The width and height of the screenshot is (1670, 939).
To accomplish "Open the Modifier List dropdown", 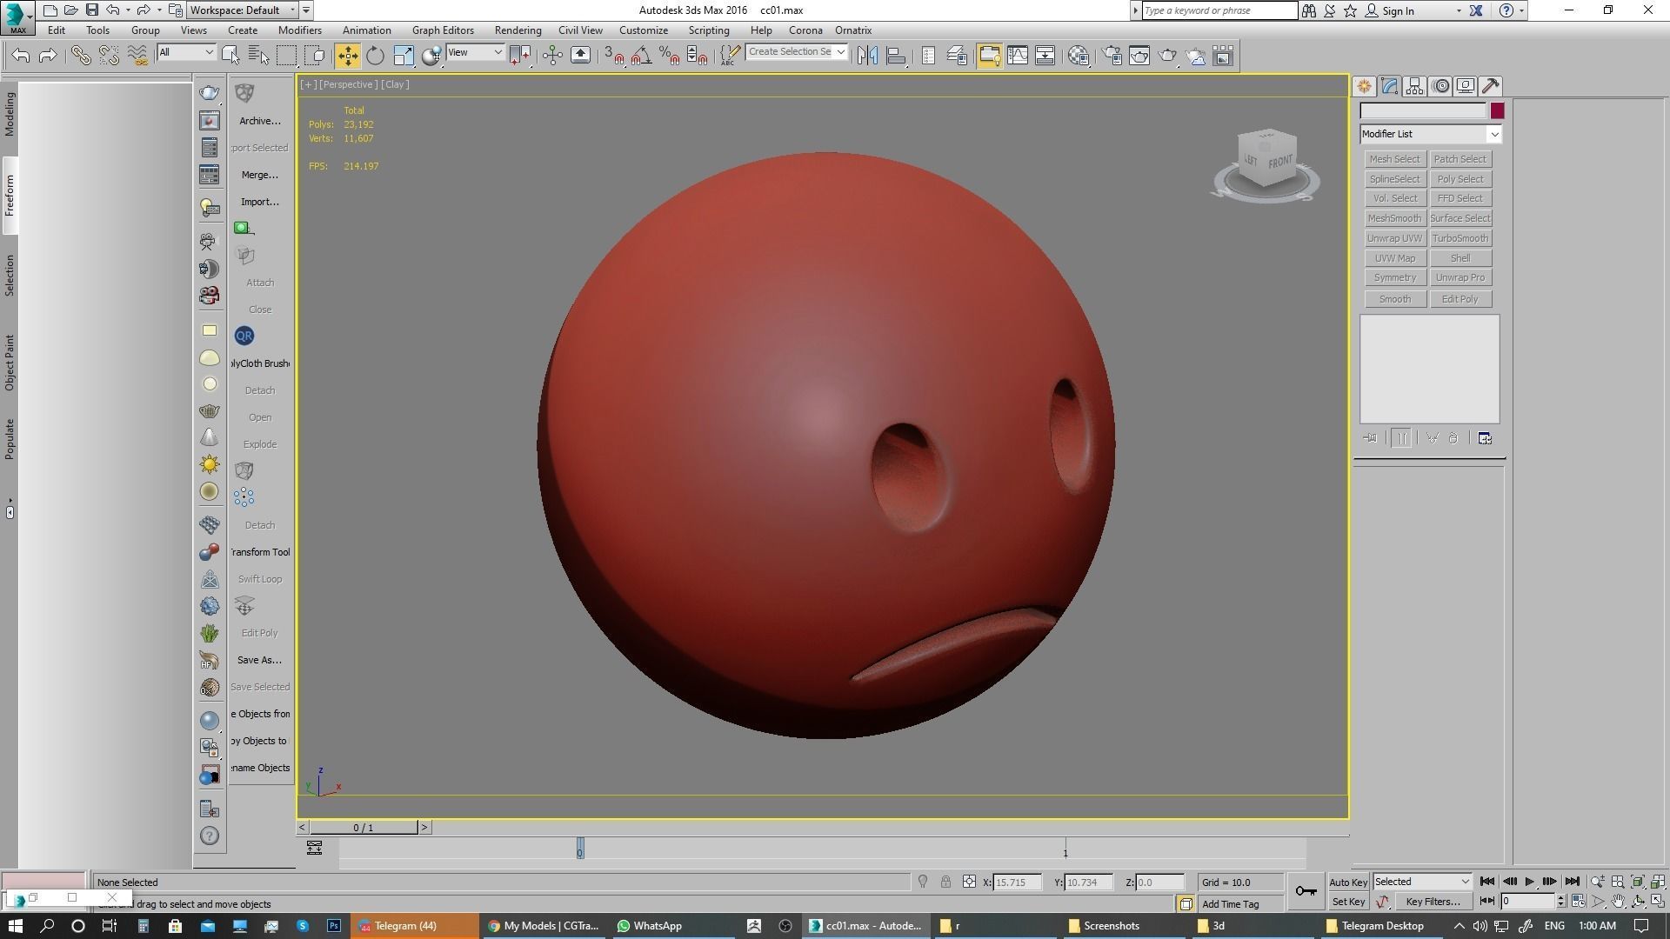I will 1431,134.
